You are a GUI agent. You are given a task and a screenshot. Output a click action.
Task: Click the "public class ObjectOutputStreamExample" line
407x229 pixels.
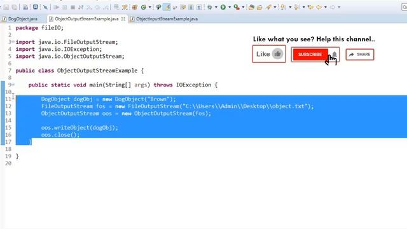(79, 71)
